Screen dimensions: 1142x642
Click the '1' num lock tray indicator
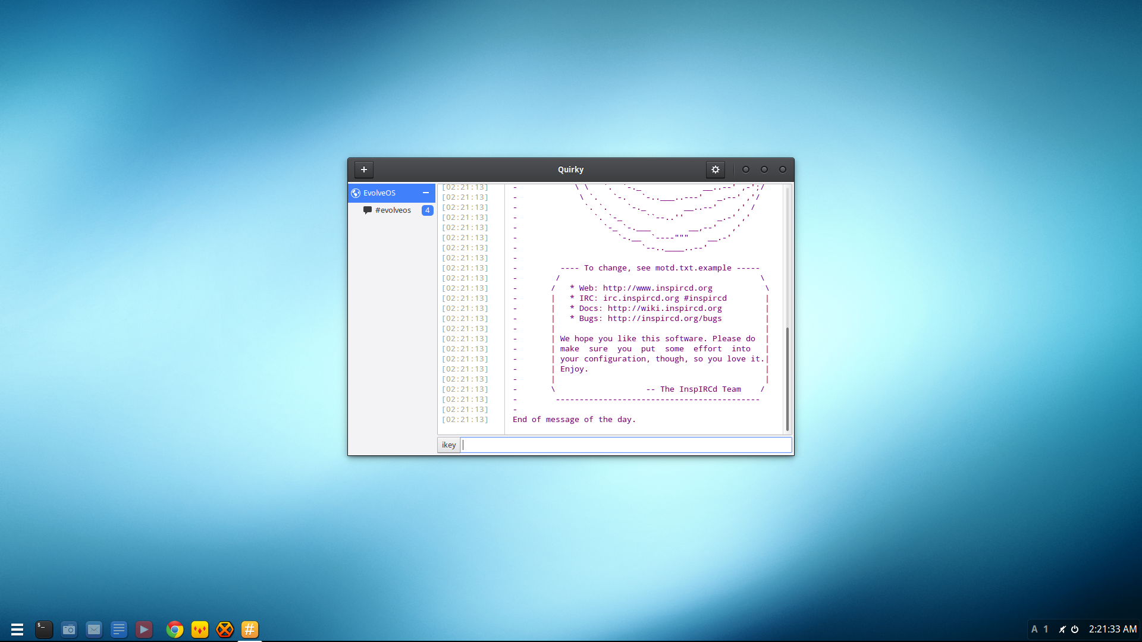(1046, 630)
